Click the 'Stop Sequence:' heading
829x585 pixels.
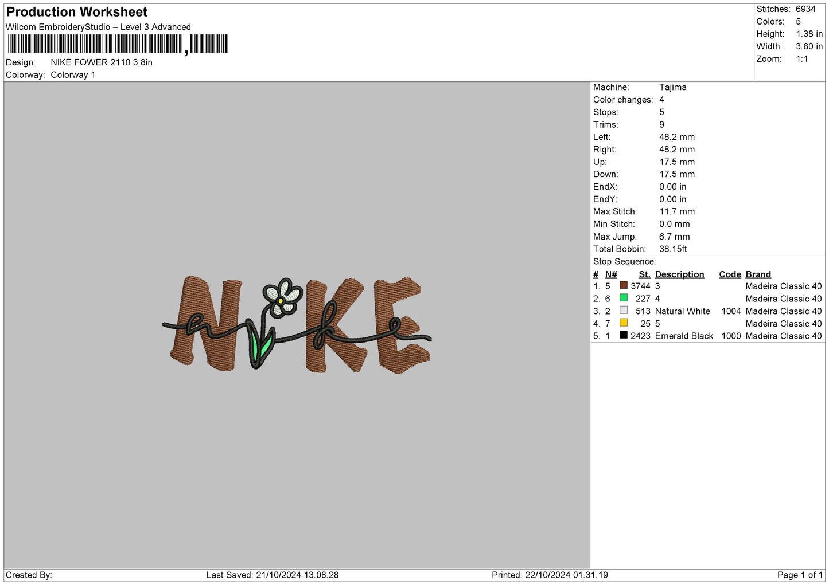[624, 262]
